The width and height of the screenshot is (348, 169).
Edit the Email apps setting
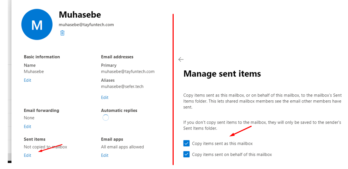tap(105, 156)
